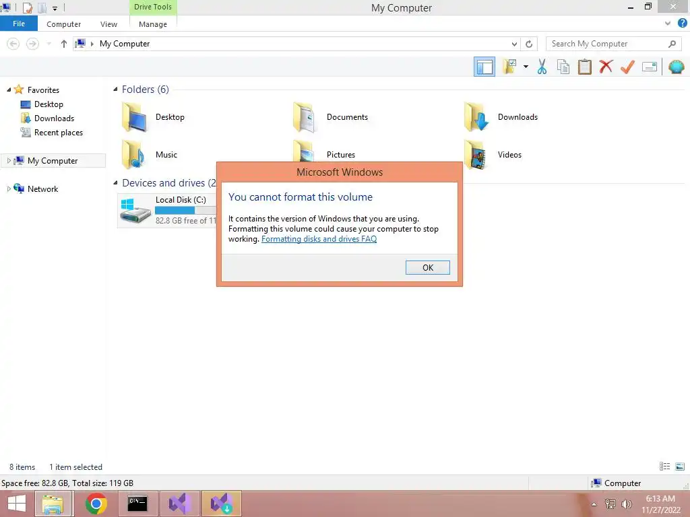The height and width of the screenshot is (517, 690).
Task: Switch to the Computer ribbon tab
Action: tap(64, 24)
